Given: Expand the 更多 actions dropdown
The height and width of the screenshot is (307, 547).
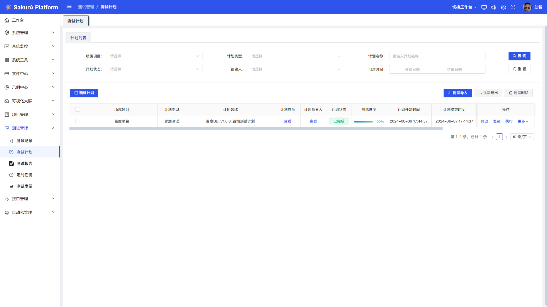Looking at the screenshot, I should [523, 121].
